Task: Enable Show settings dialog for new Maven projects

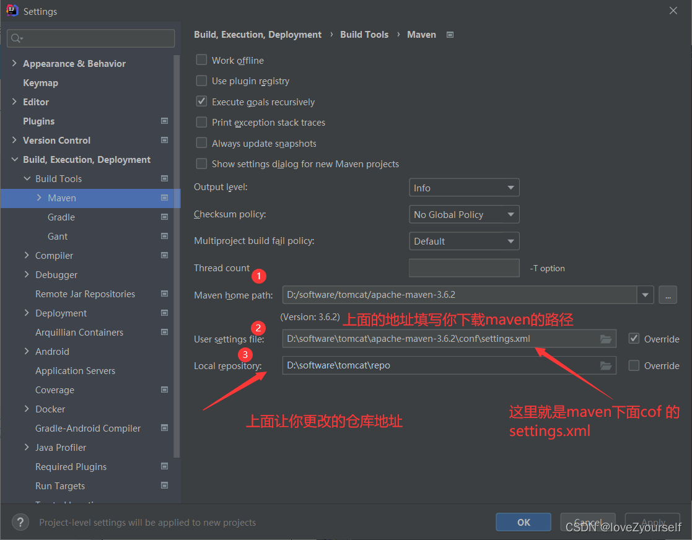Action: tap(202, 163)
